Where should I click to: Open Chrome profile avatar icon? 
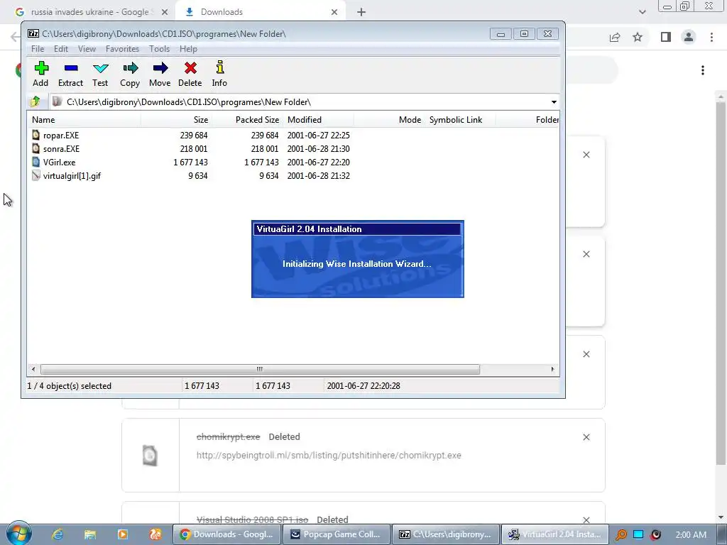(689, 37)
